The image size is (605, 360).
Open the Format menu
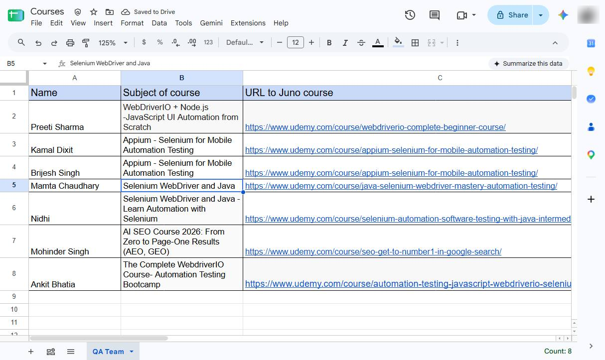pyautogui.click(x=132, y=23)
